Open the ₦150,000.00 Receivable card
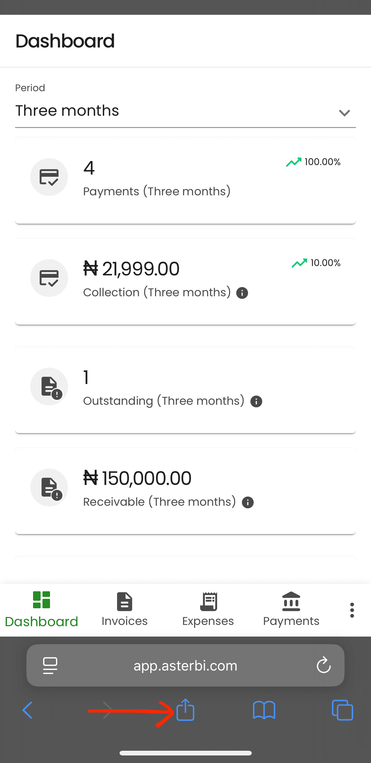Image resolution: width=371 pixels, height=763 pixels. 185,491
